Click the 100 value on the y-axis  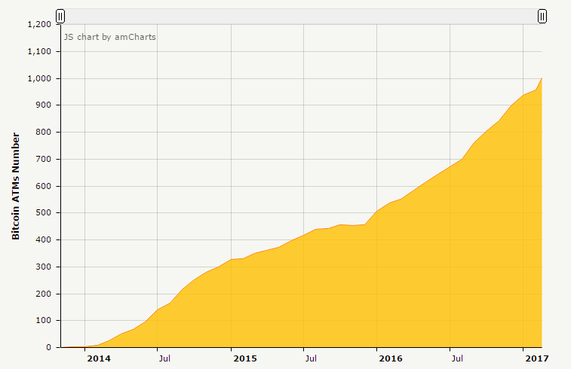(x=43, y=321)
